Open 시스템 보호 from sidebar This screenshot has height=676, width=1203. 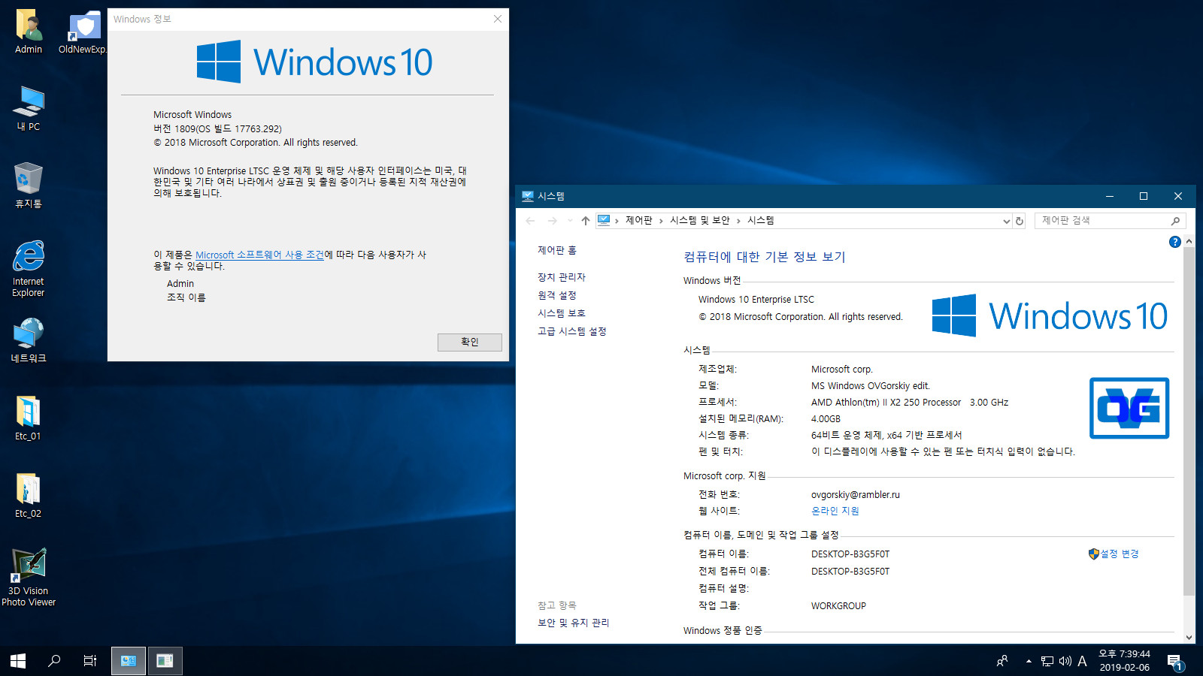pos(562,313)
